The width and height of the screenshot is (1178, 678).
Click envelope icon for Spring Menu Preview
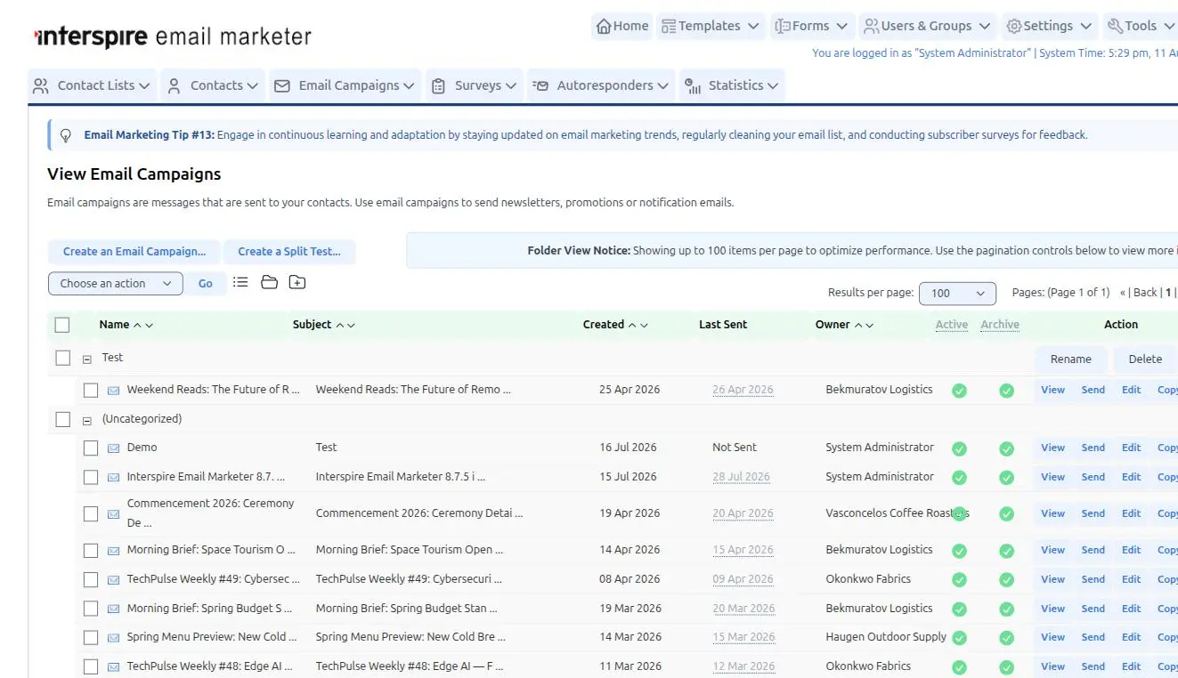pos(114,637)
